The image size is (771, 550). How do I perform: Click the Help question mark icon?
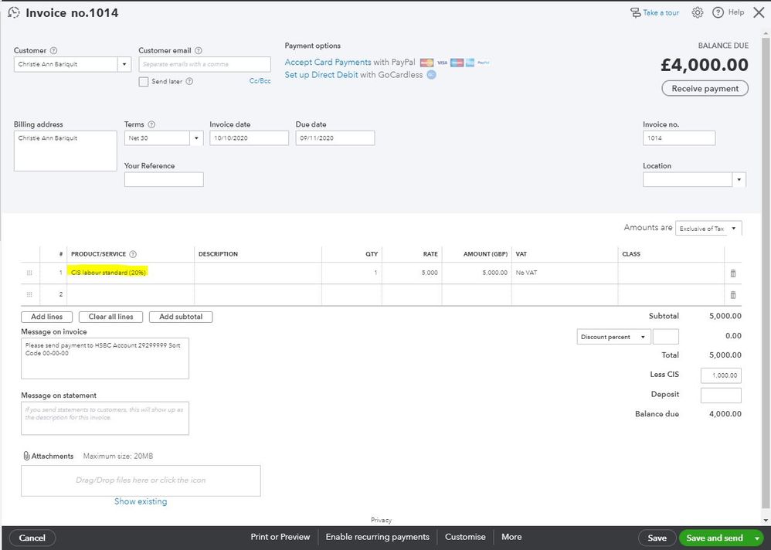point(718,12)
